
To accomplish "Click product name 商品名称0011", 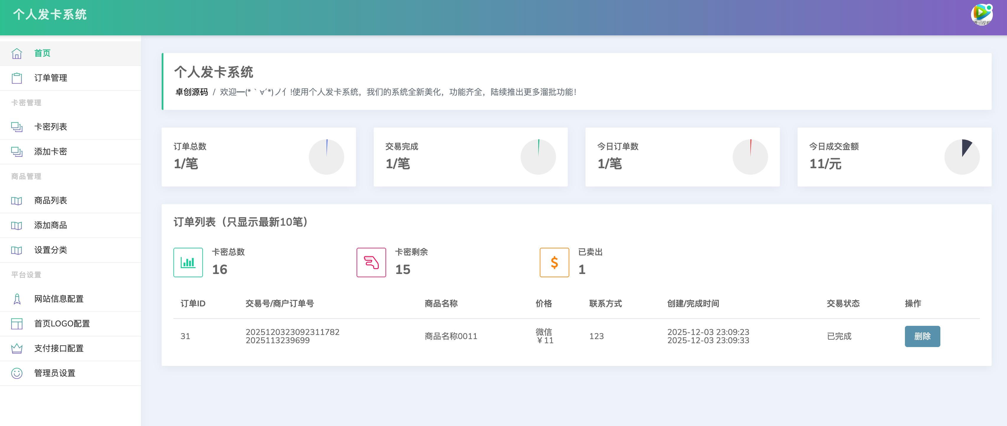I will coord(451,336).
